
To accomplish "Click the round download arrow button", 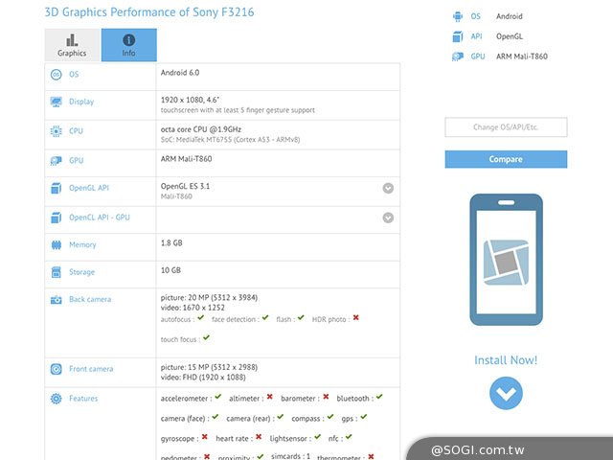I will coord(506,393).
